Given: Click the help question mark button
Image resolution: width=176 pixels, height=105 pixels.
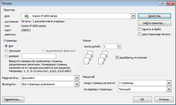Looking at the screenshot, I should pos(161,3).
